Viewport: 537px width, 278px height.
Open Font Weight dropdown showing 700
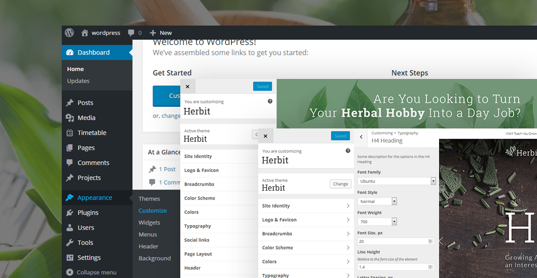coord(377,221)
